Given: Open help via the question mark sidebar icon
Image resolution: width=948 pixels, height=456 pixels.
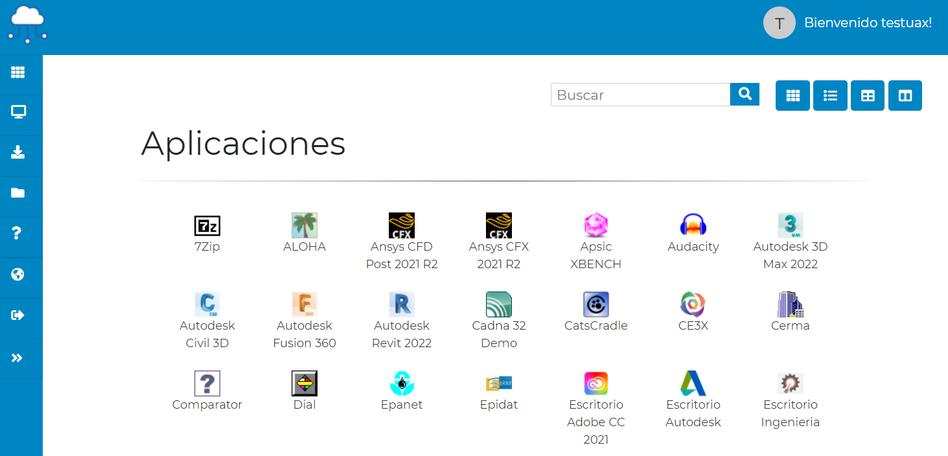Looking at the screenshot, I should [x=17, y=233].
